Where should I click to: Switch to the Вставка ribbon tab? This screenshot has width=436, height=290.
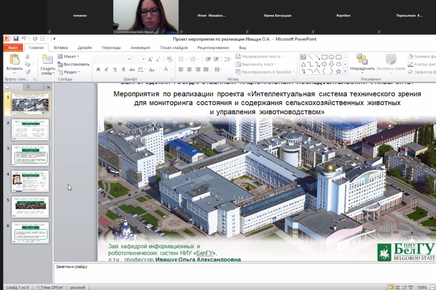(x=61, y=48)
